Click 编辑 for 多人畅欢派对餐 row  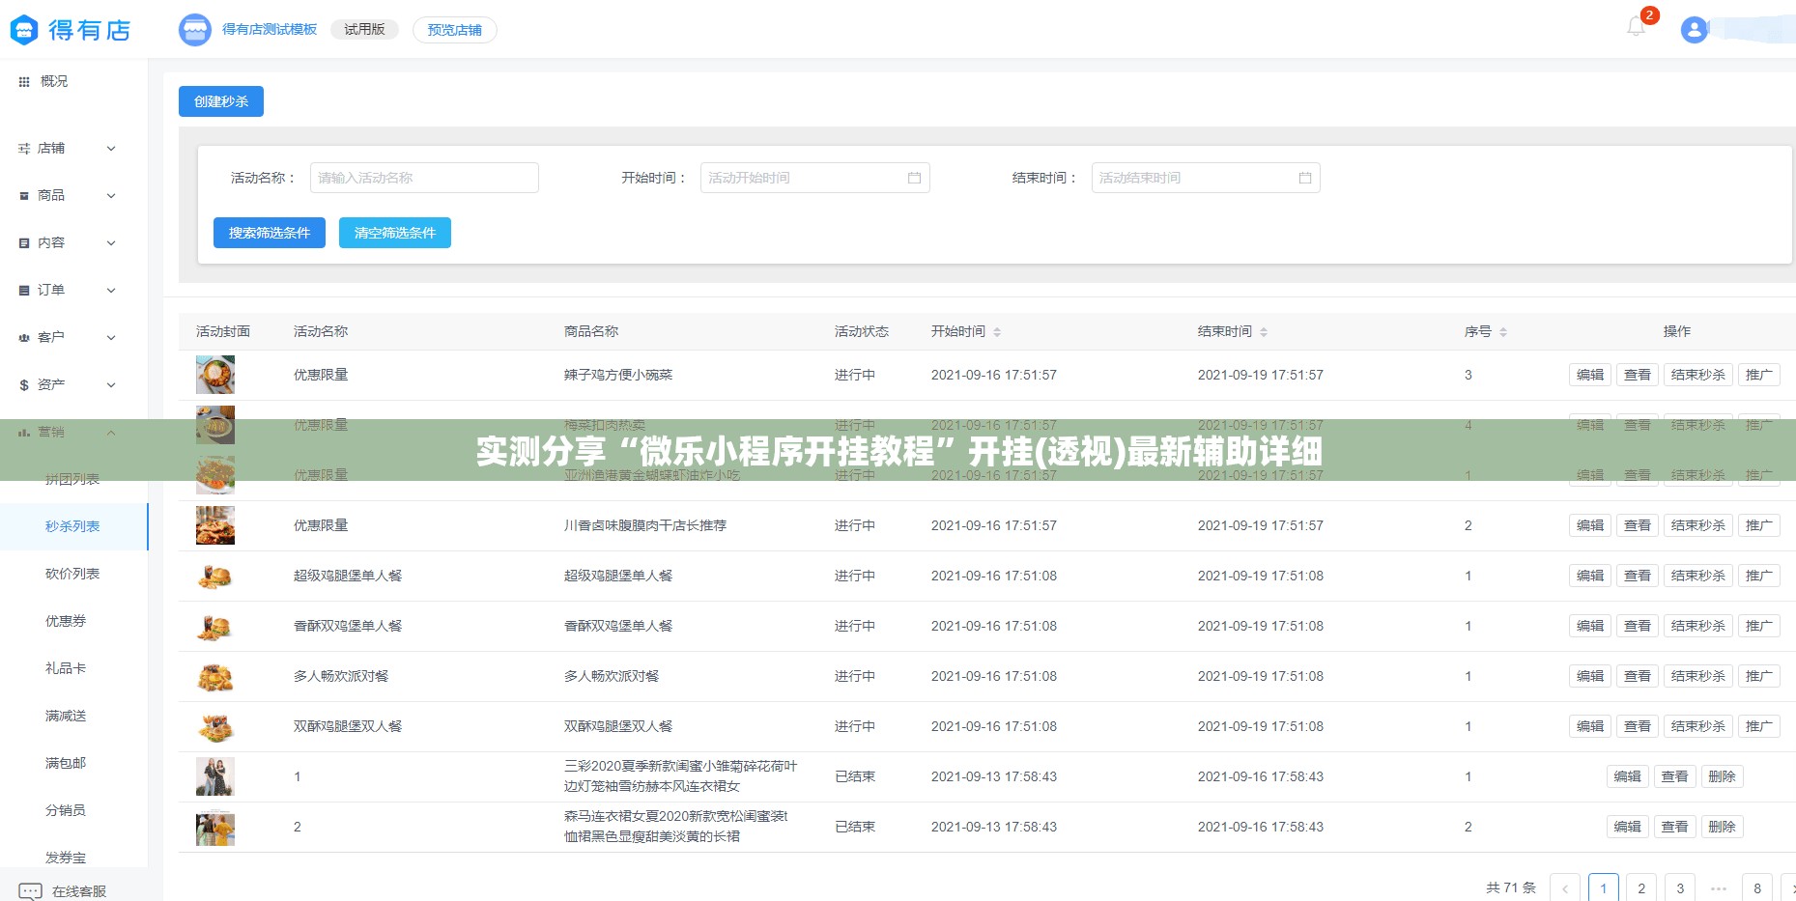pyautogui.click(x=1590, y=676)
